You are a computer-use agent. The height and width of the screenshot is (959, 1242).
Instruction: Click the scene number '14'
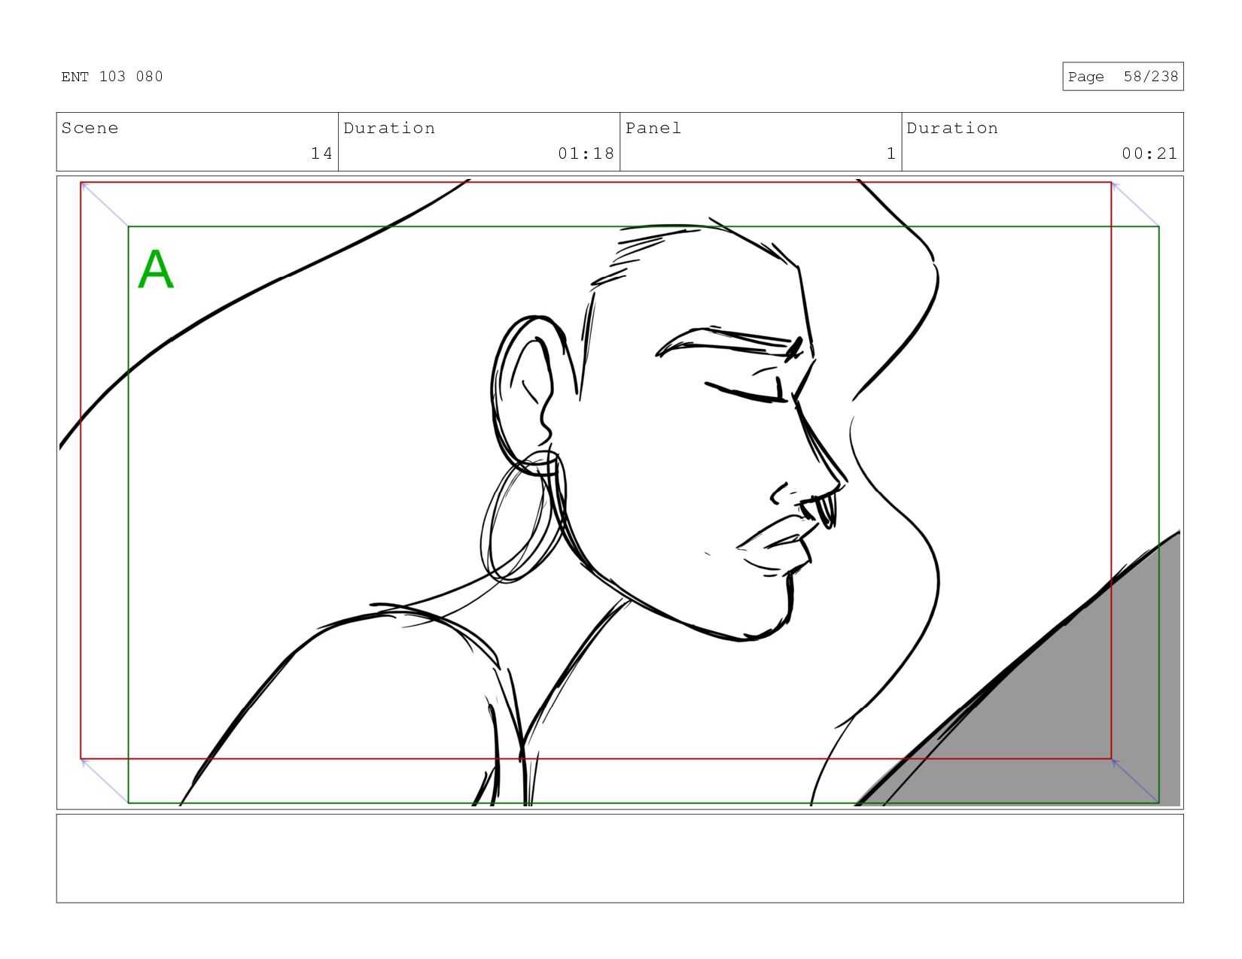point(321,153)
